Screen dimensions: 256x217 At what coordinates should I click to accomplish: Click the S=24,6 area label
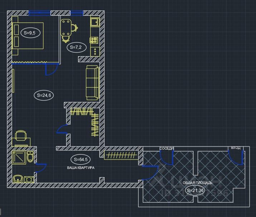(x=44, y=95)
